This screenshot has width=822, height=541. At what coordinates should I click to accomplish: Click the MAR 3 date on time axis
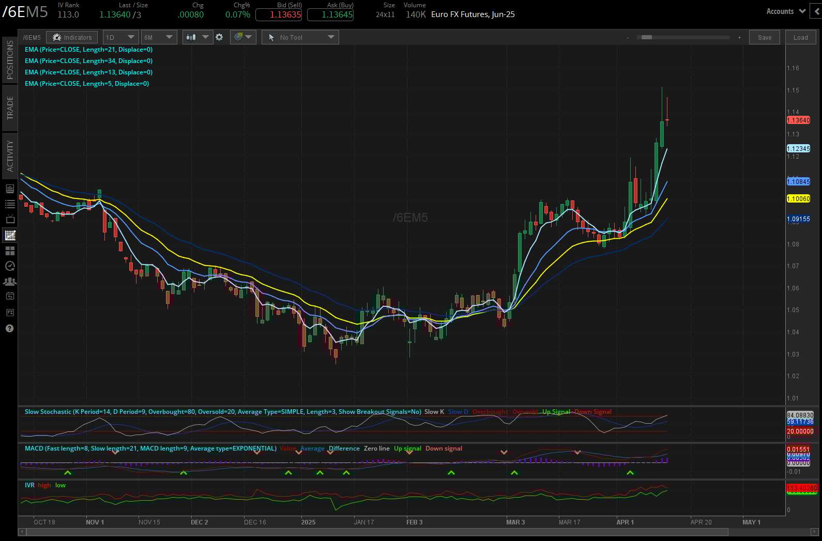coord(515,522)
